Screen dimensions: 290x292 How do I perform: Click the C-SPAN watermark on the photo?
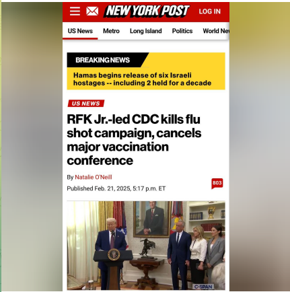[203, 287]
